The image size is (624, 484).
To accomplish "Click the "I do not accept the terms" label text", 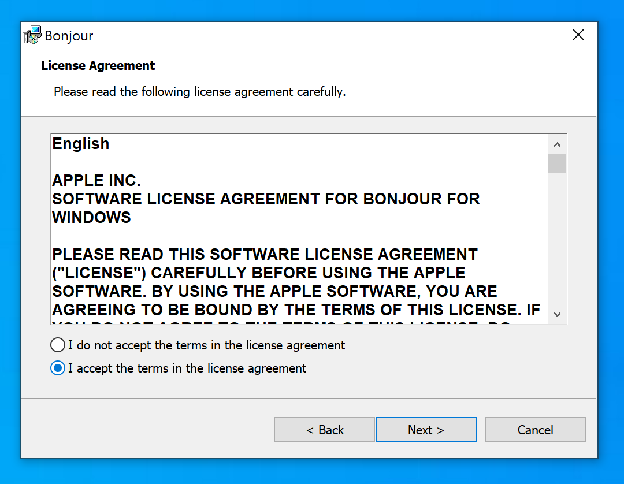I will pos(206,345).
